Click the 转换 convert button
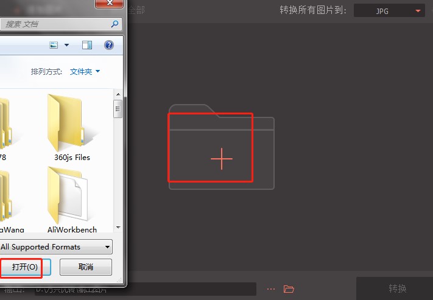 pyautogui.click(x=395, y=288)
